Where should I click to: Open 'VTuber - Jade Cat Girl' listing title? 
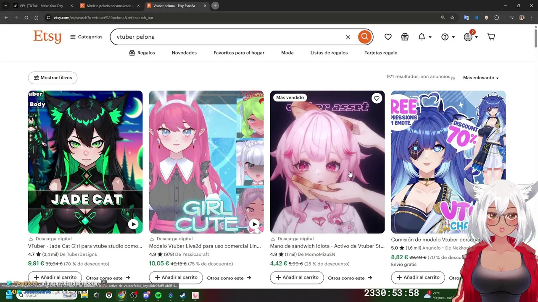pyautogui.click(x=85, y=246)
